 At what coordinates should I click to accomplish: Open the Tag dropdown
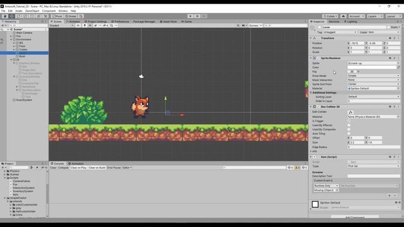pyautogui.click(x=340, y=32)
